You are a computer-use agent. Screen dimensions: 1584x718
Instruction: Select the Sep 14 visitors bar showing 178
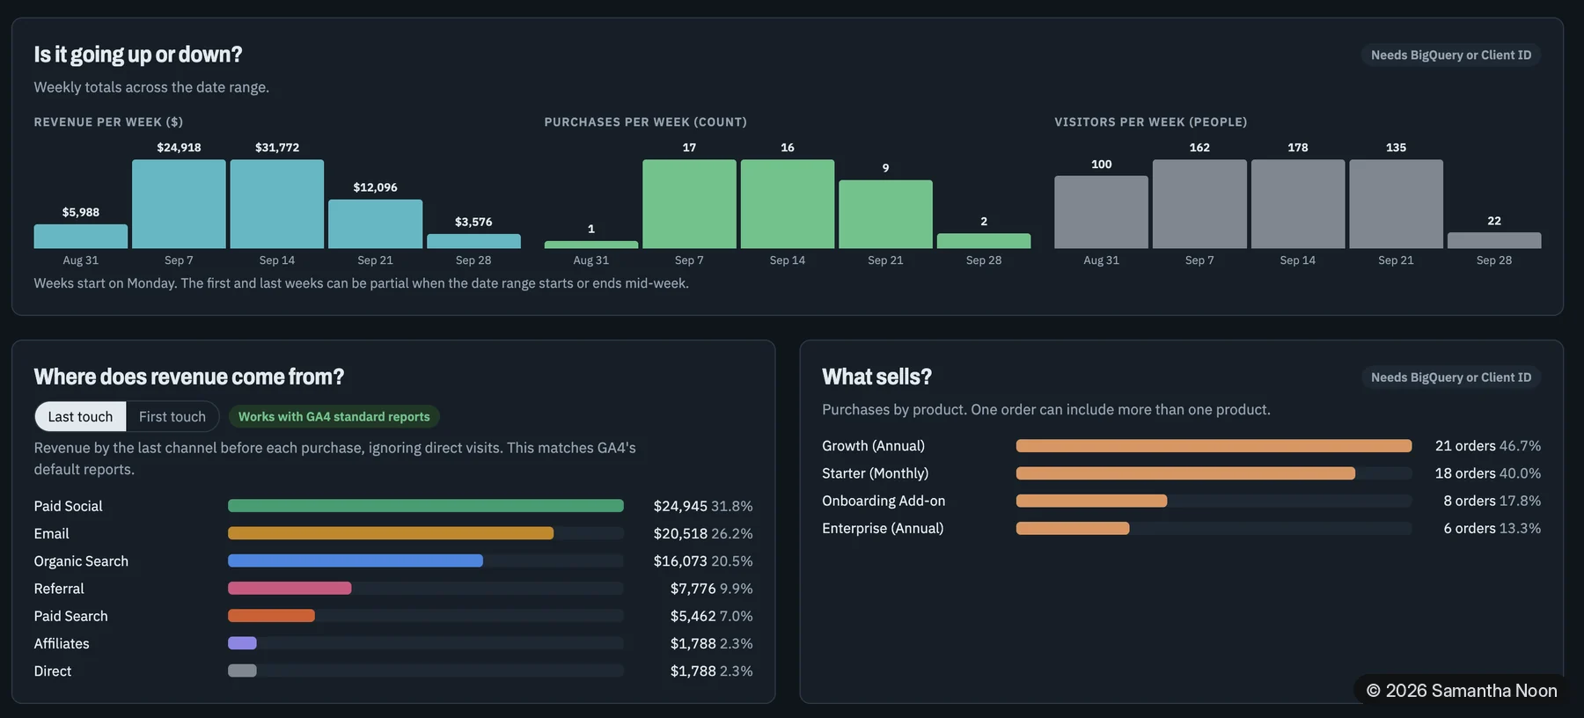(1298, 204)
